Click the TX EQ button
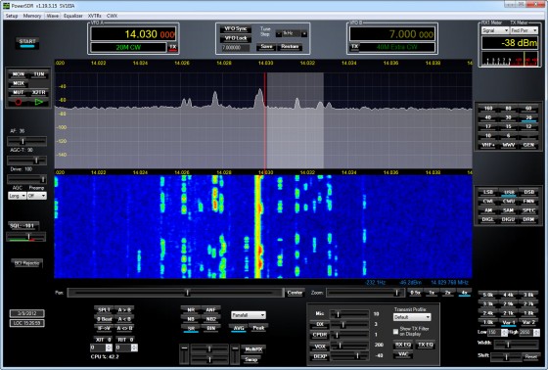548x370 pixels. [x=426, y=345]
